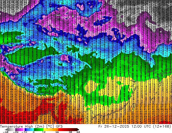This screenshot has height=133, width=172.
Task: Select the '-28' legend scale label
Action: click(5, 132)
